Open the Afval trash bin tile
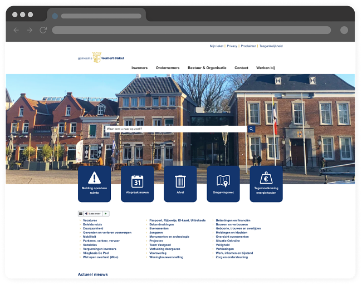The image size is (362, 285). pos(180,184)
